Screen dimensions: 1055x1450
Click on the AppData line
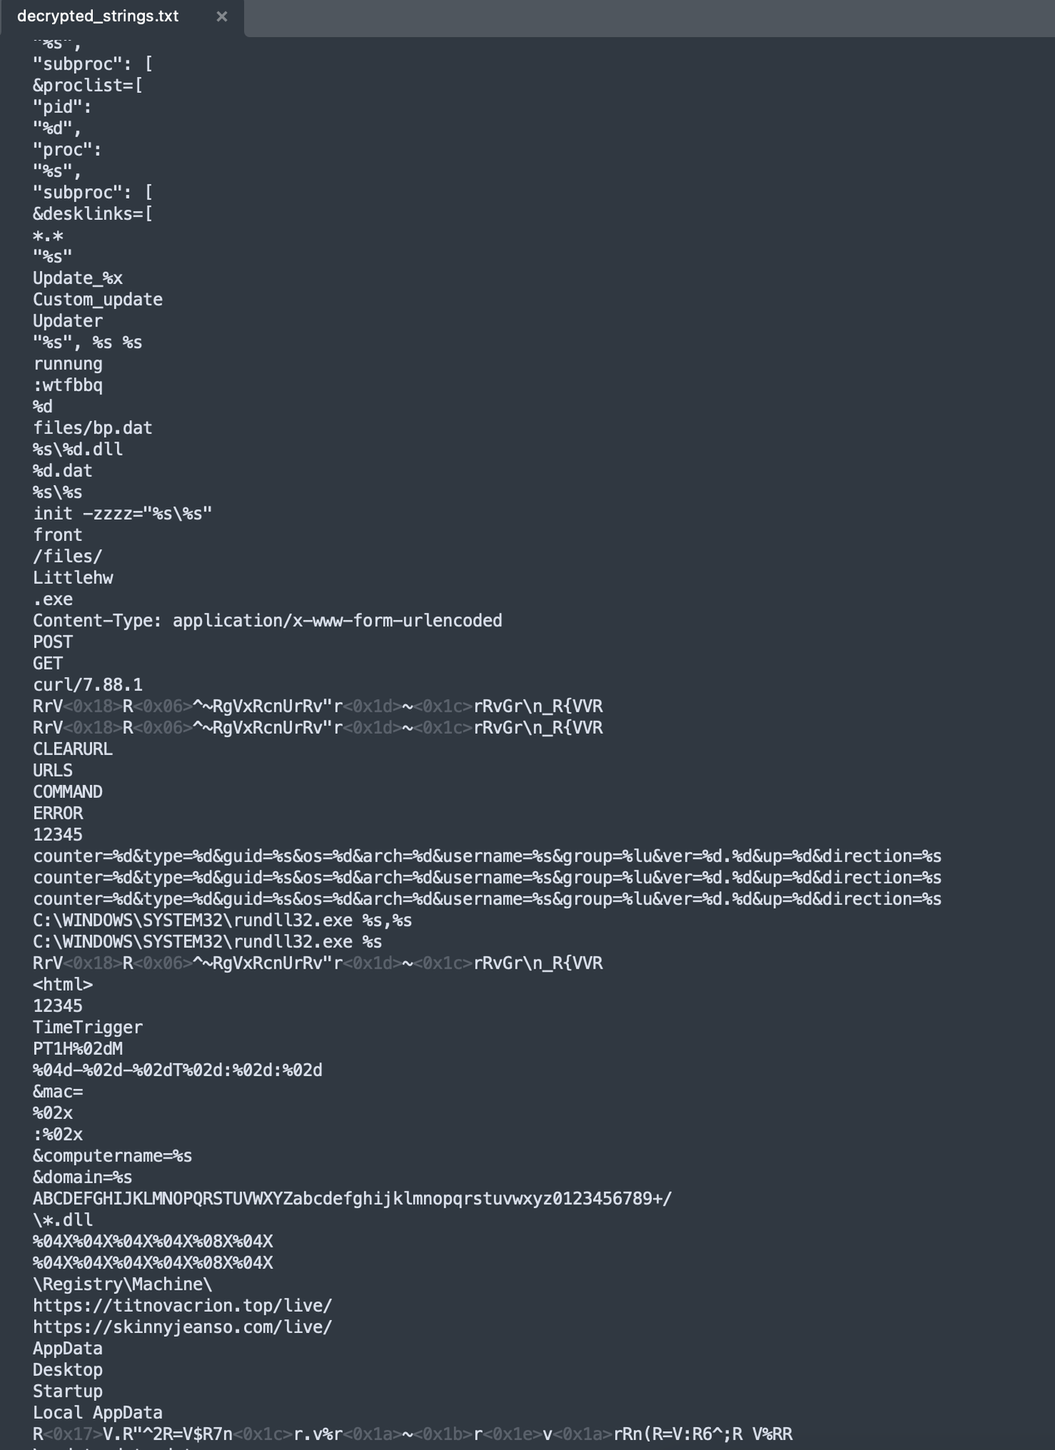67,1348
